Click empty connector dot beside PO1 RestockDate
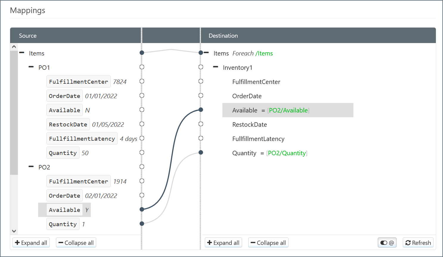This screenshot has width=443, height=257. [142, 124]
